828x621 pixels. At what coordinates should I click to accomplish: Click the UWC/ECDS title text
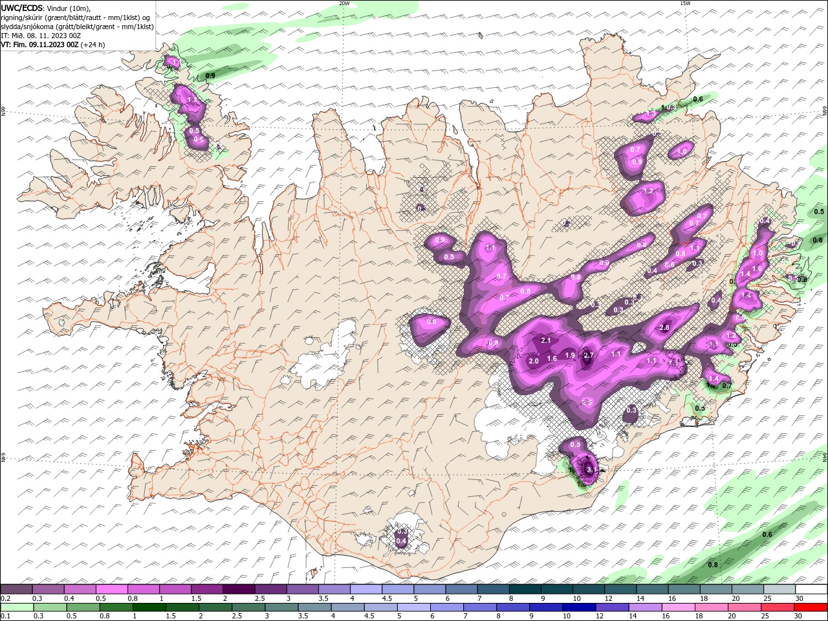(23, 8)
